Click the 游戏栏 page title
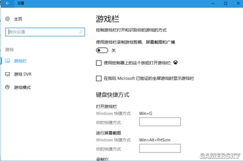Screen dimensions: 243x161 107,19
